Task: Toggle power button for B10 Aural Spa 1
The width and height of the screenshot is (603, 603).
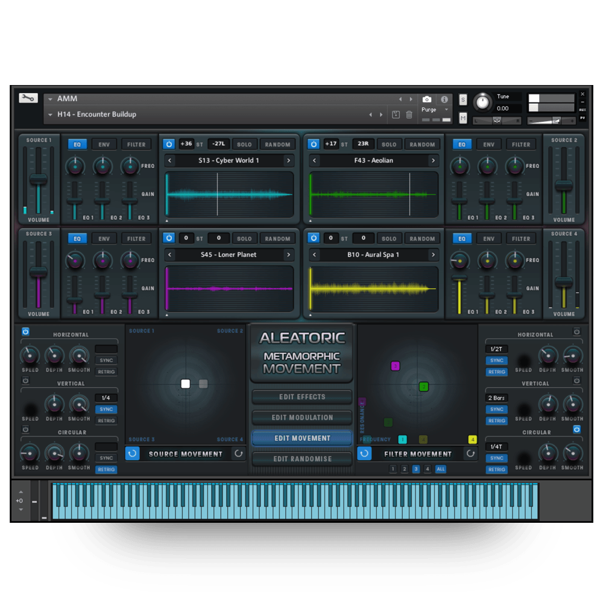Action: [x=314, y=238]
